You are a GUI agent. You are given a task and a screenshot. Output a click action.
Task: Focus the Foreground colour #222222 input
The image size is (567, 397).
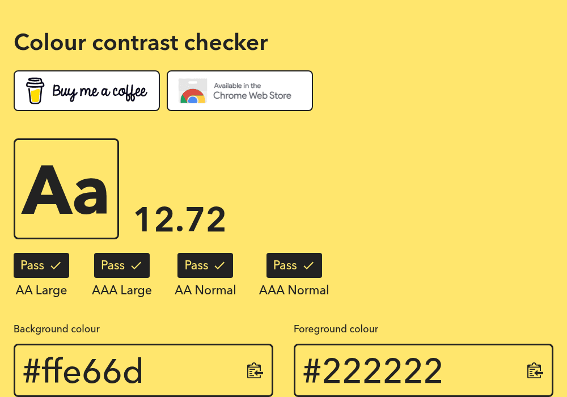(x=424, y=370)
